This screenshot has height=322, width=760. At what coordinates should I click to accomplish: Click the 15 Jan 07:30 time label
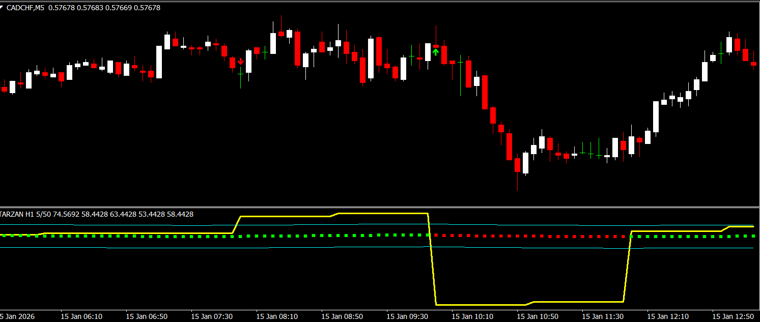point(212,316)
